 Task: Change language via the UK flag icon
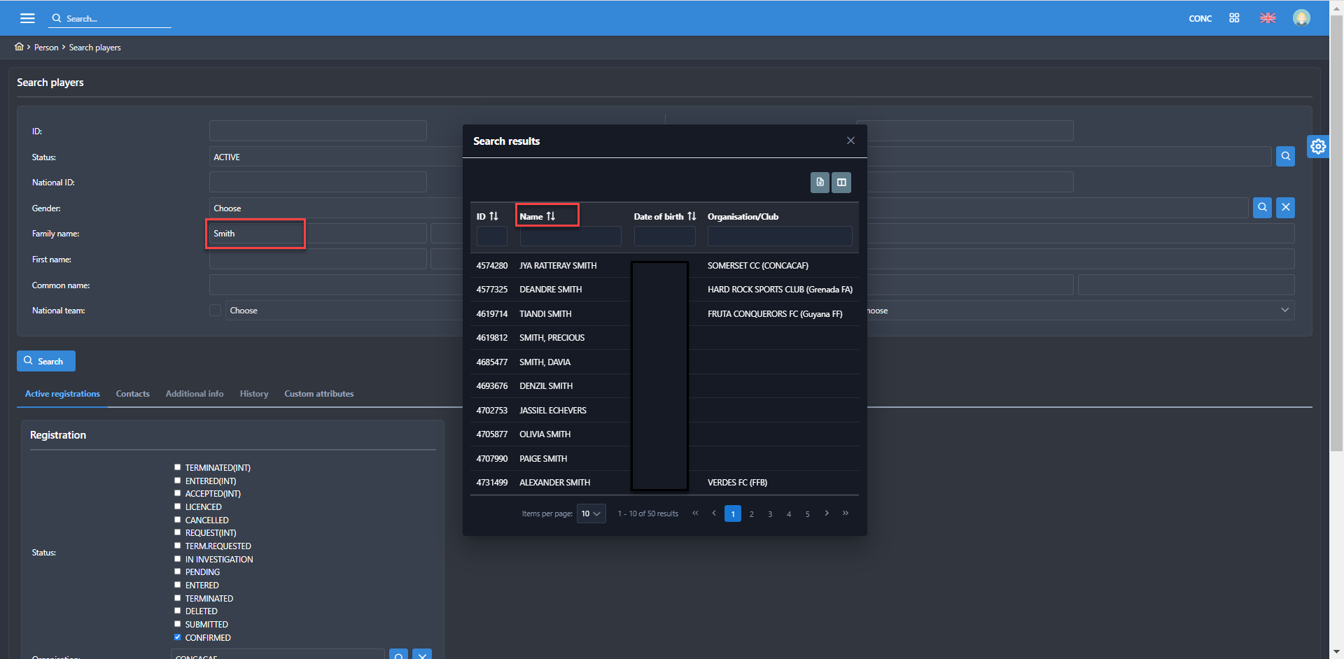pos(1268,18)
